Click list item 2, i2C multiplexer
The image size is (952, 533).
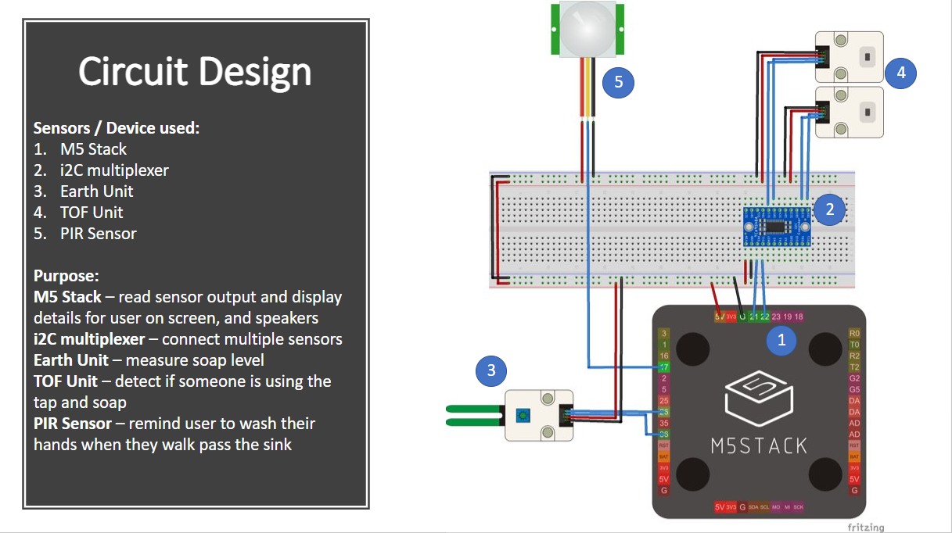coord(113,170)
